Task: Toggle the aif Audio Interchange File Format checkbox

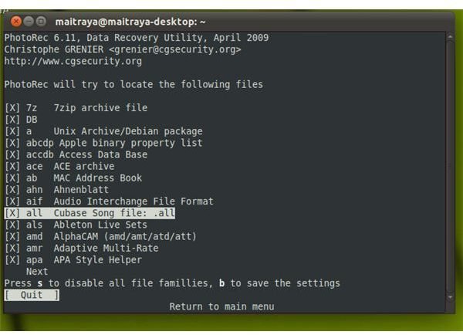Action: point(12,201)
